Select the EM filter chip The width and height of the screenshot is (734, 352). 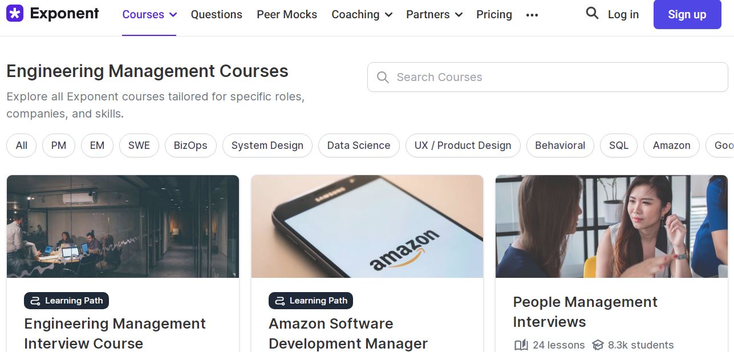[97, 145]
